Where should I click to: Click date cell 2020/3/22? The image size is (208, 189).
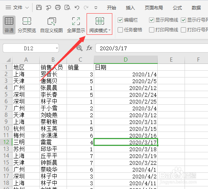[x=126, y=163]
